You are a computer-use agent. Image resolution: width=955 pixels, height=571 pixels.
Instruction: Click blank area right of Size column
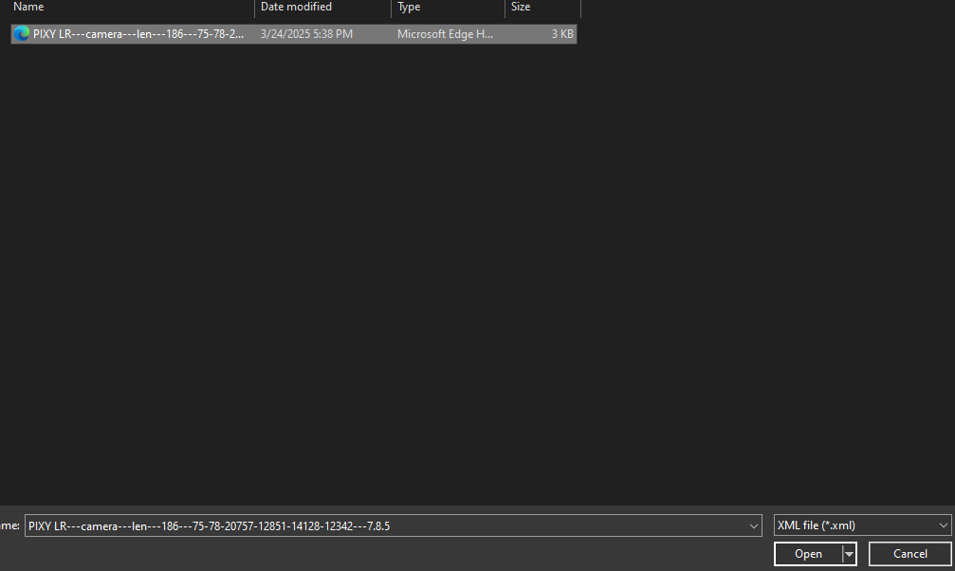click(x=759, y=8)
